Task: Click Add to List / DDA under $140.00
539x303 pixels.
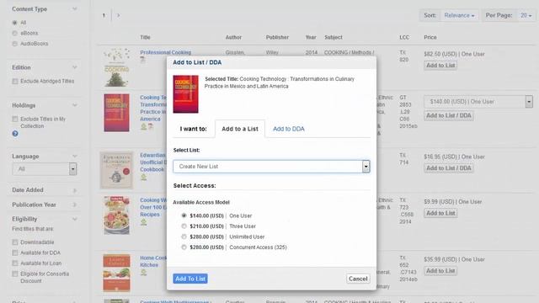Action: point(449,115)
